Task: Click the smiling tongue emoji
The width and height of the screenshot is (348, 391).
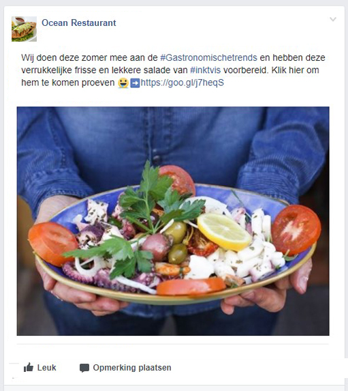Action: click(123, 83)
